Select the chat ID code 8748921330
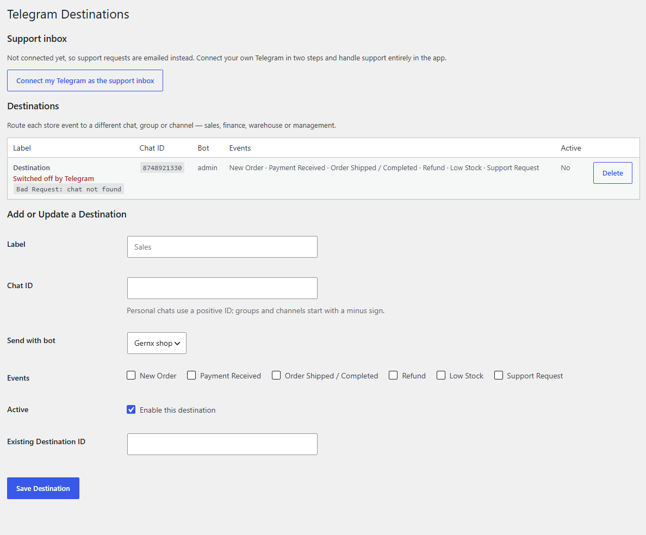Viewport: 646px width, 535px height. tap(162, 167)
